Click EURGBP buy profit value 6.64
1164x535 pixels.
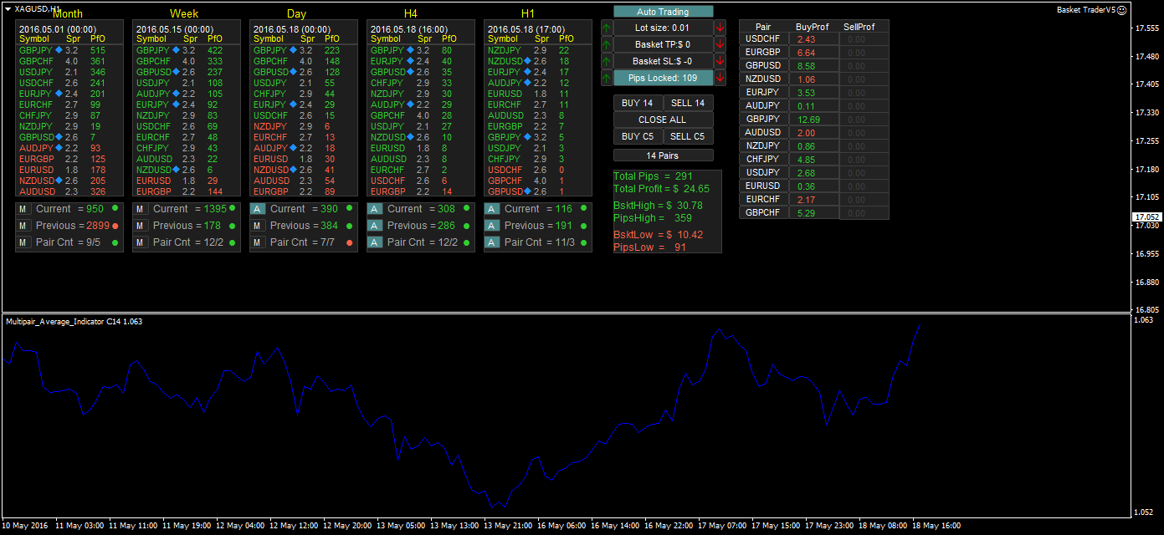807,53
